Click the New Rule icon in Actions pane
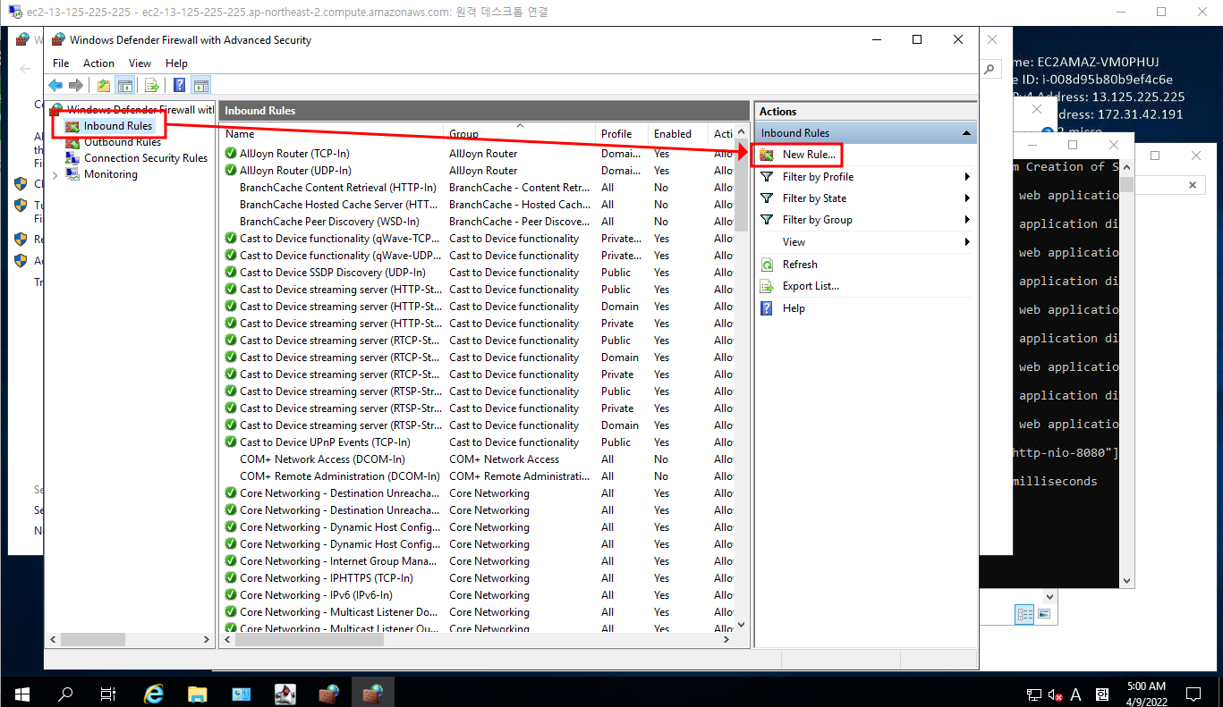Screen dimensions: 1223x707 [x=767, y=155]
